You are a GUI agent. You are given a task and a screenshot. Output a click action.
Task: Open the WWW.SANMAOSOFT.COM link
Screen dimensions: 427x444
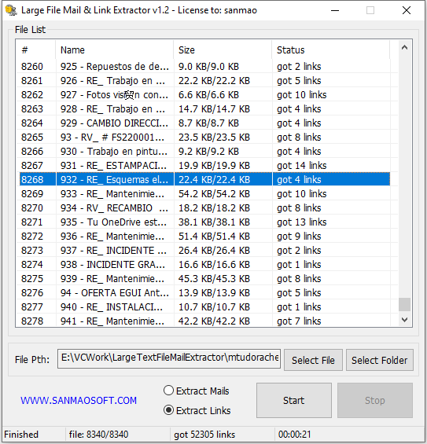point(79,401)
